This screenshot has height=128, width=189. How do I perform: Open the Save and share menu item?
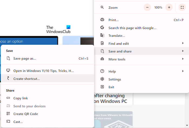pos(120,51)
